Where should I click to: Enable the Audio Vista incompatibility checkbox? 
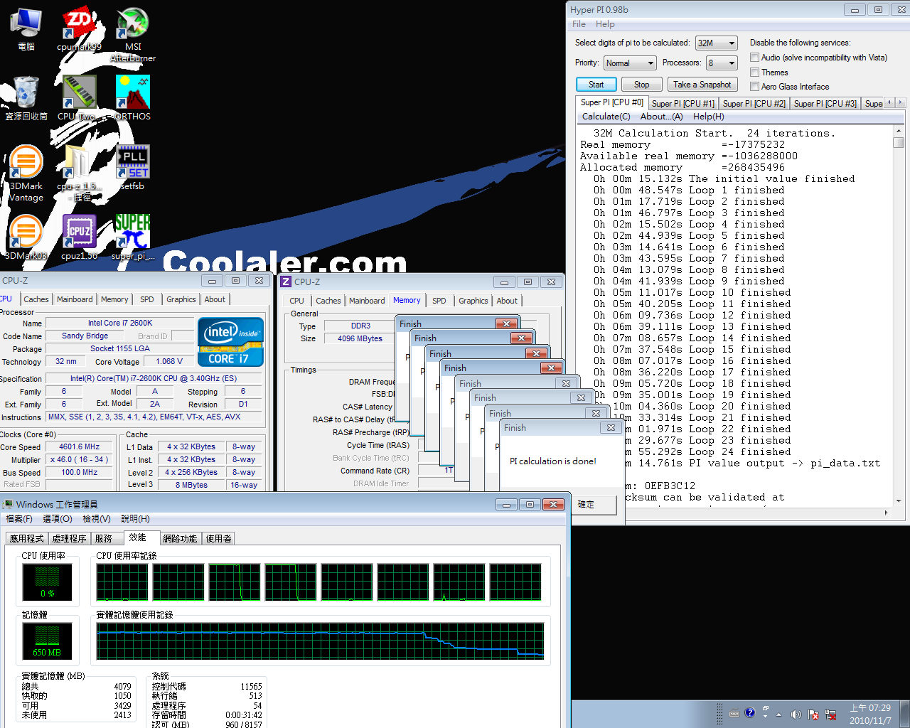click(755, 58)
